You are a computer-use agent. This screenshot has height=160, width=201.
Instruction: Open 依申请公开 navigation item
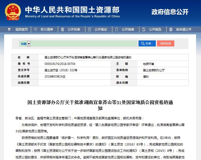click(x=184, y=29)
